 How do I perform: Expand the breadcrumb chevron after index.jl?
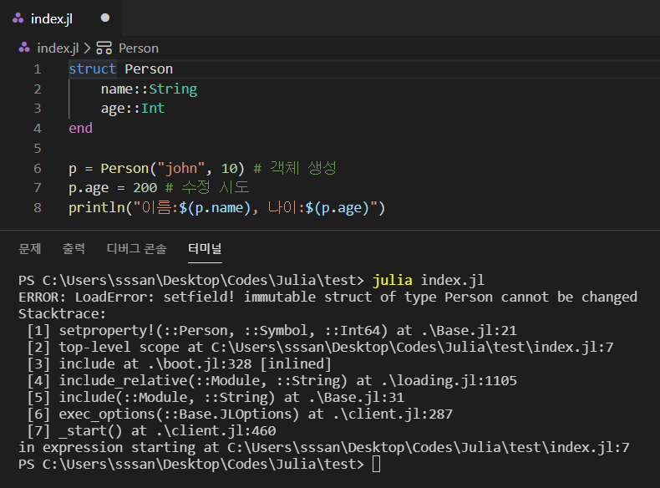87,48
